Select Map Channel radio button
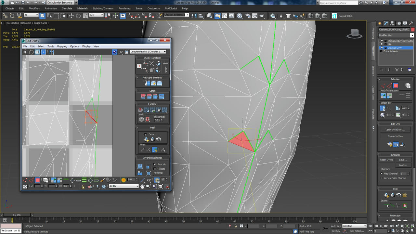The image size is (416, 234). (x=382, y=174)
